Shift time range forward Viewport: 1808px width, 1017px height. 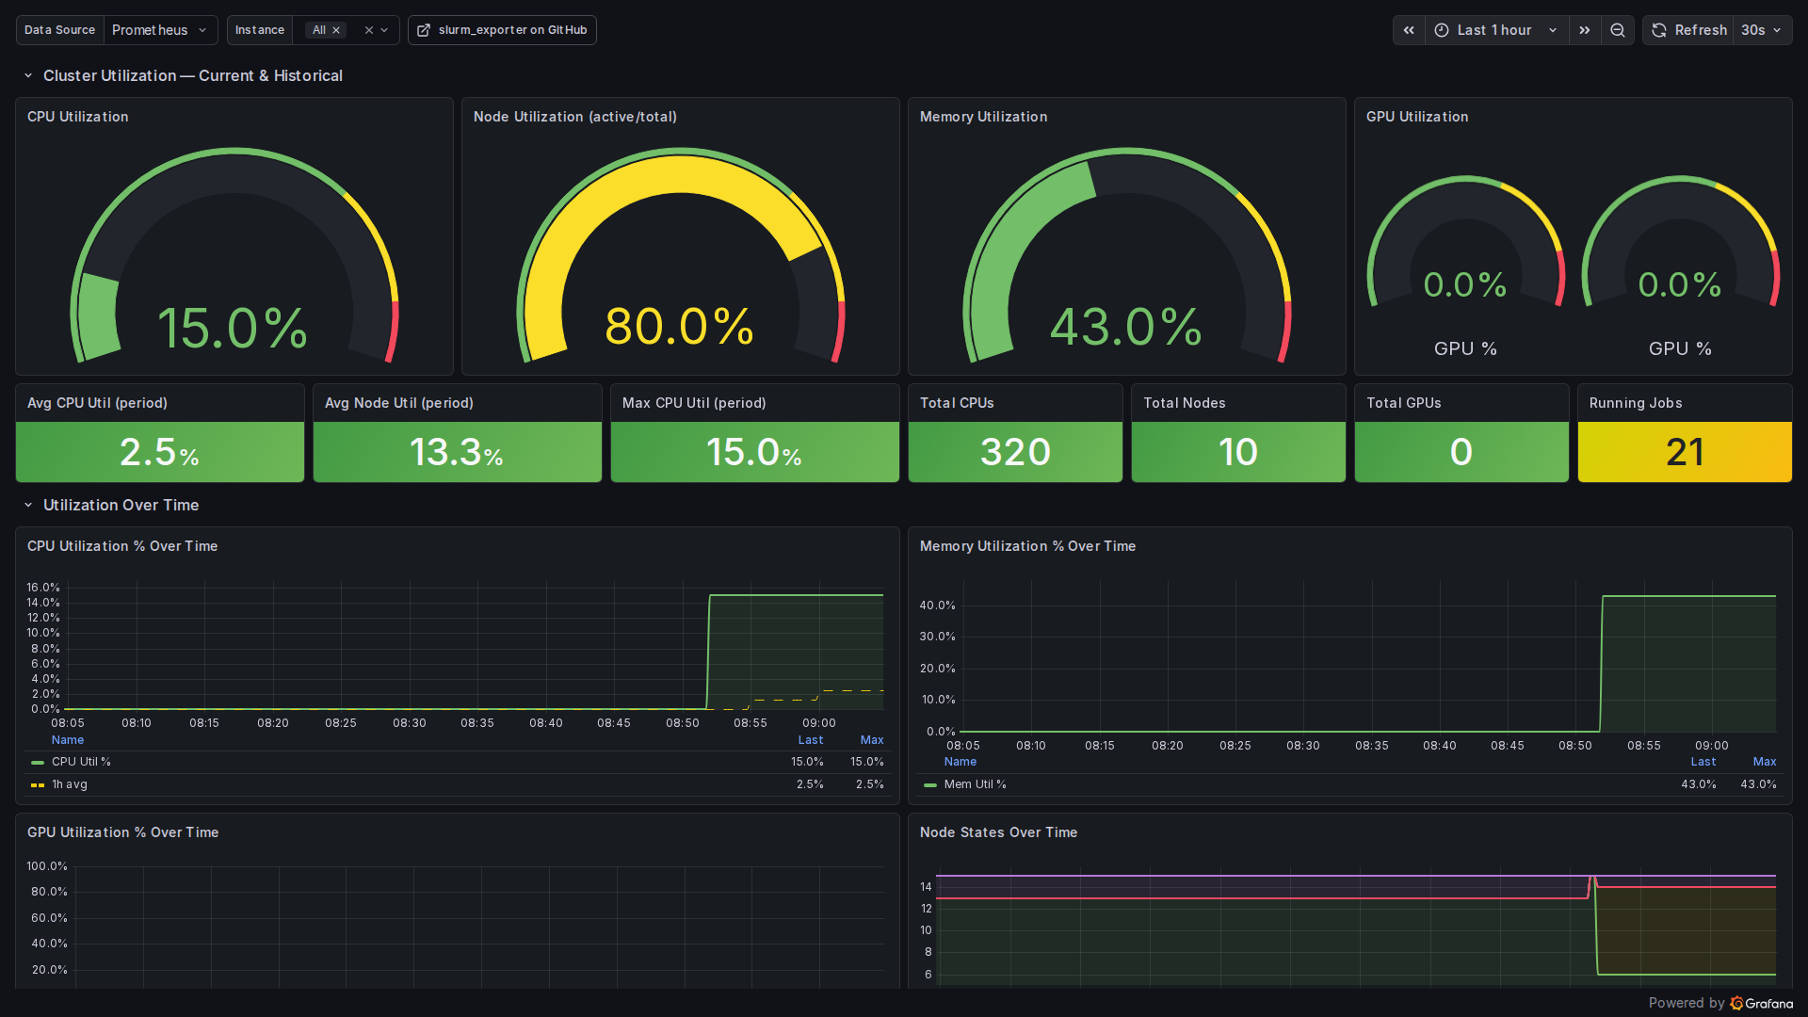click(x=1585, y=30)
